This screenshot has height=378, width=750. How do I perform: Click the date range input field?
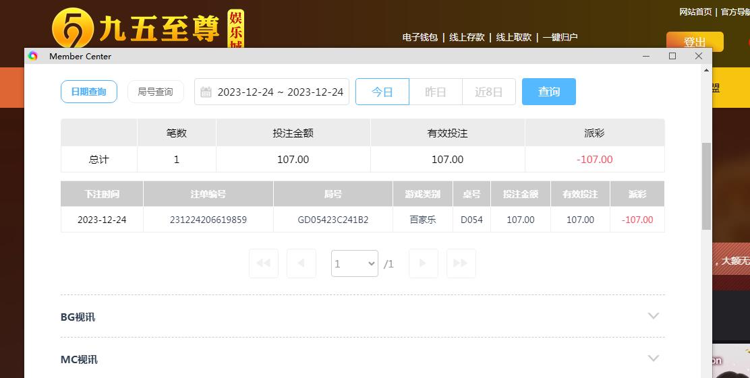272,92
